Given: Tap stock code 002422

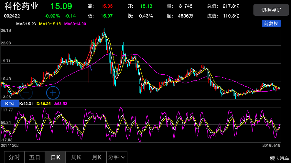Looking at the screenshot, I should pos(12,16).
